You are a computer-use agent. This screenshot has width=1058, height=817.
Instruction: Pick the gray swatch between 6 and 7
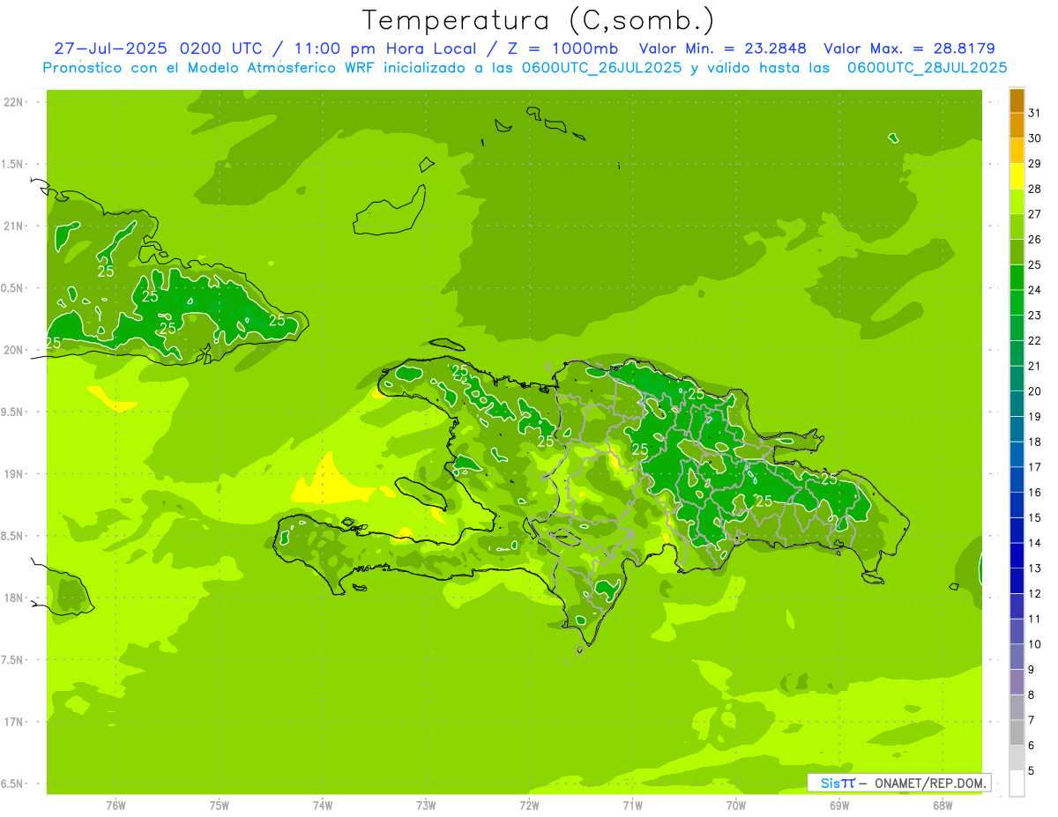[x=1017, y=732]
